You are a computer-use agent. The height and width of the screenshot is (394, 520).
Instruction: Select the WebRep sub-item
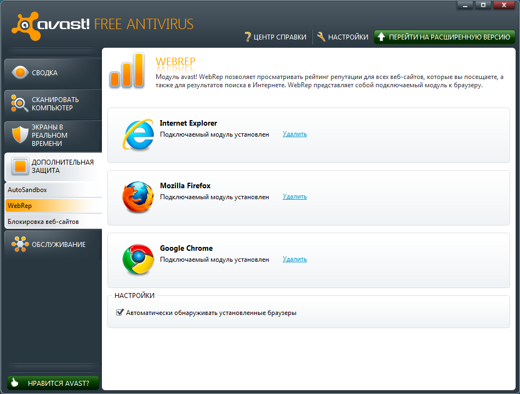click(53, 206)
